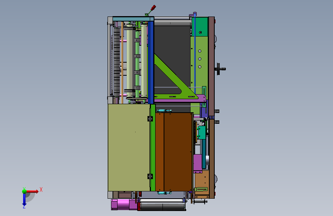Click the blue Z axis arrow of the triad
Screen dimensions: 333x216
(24, 199)
